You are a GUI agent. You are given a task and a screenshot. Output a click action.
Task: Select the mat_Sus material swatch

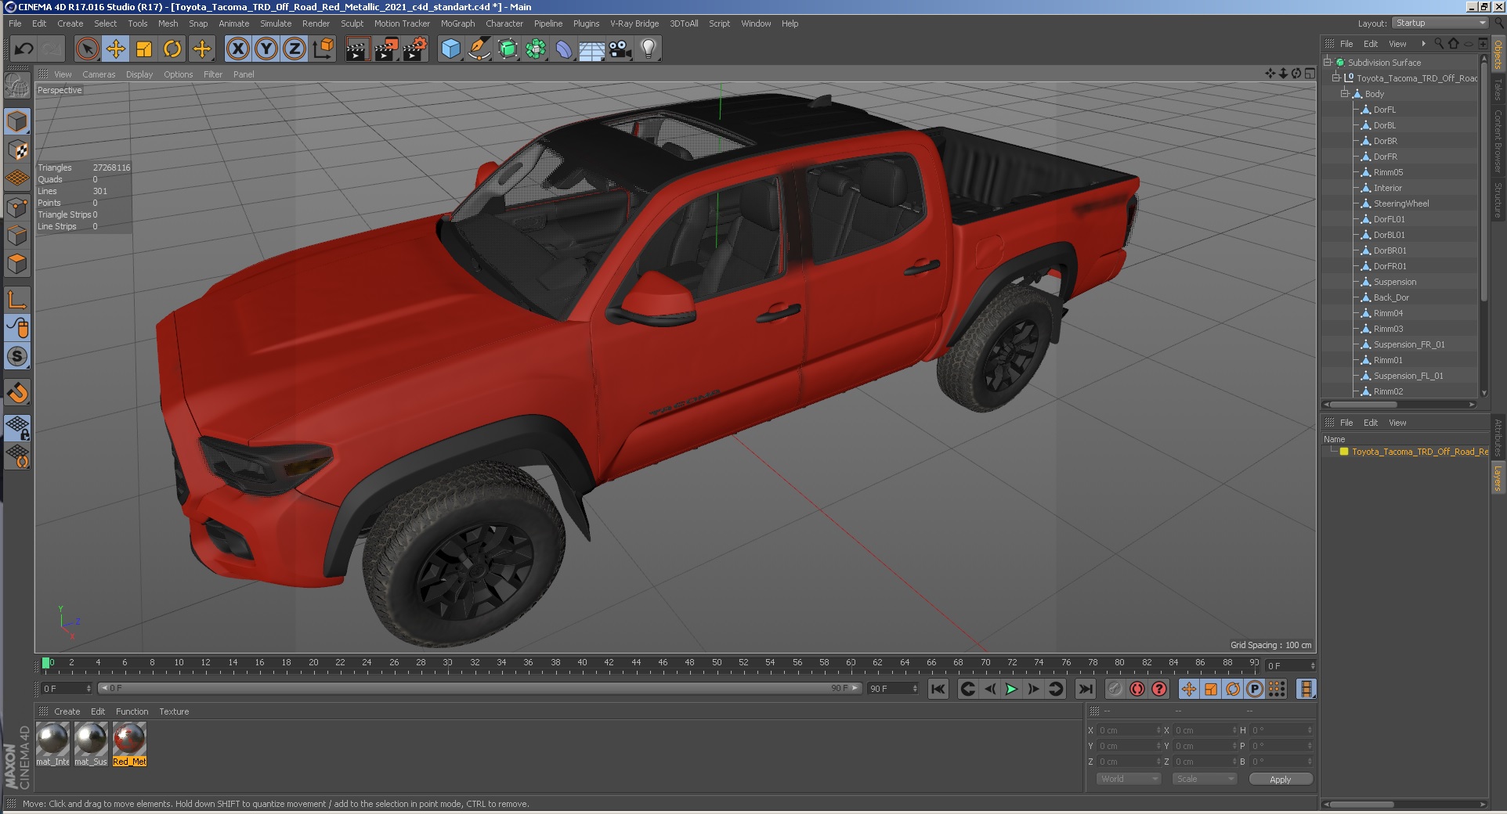pos(91,744)
